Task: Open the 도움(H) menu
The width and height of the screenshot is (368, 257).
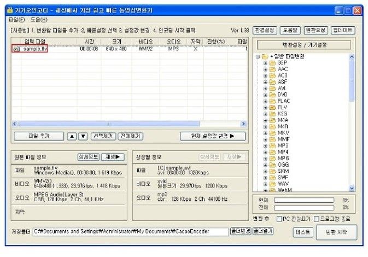Action: point(39,20)
